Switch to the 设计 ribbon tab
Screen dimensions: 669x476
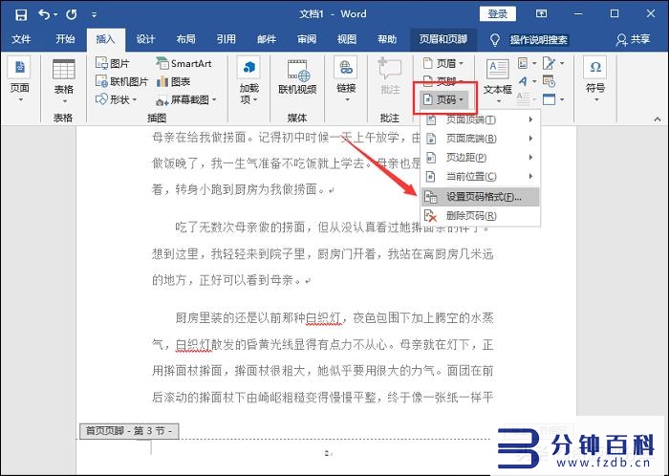(x=145, y=39)
